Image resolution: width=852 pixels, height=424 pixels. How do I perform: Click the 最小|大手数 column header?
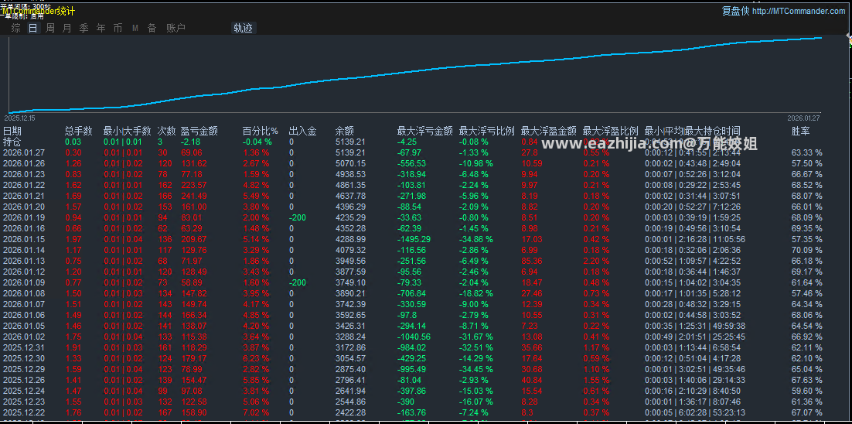(x=127, y=131)
